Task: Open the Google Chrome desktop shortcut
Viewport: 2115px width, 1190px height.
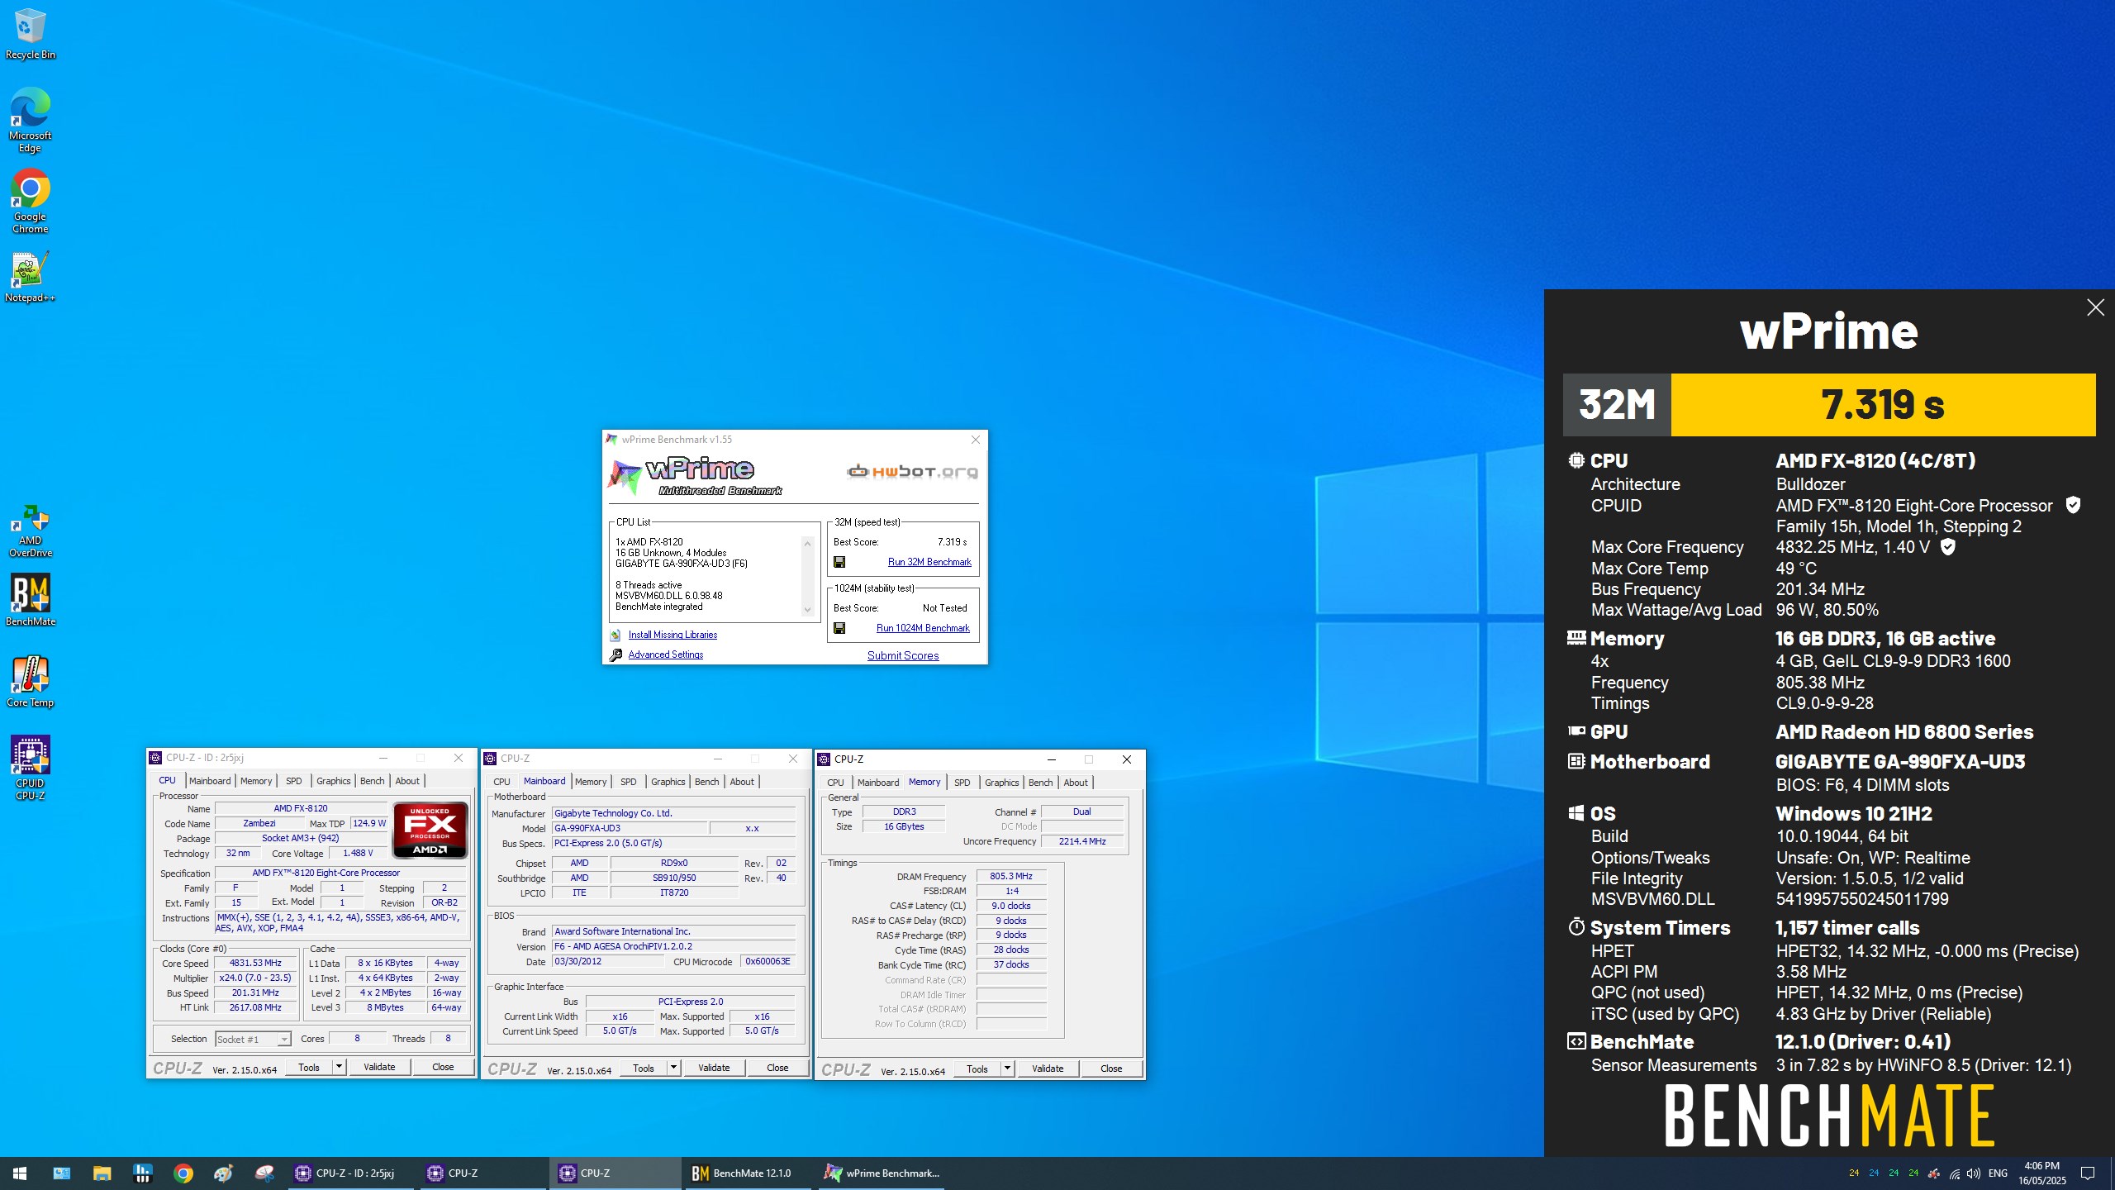Action: click(x=30, y=202)
